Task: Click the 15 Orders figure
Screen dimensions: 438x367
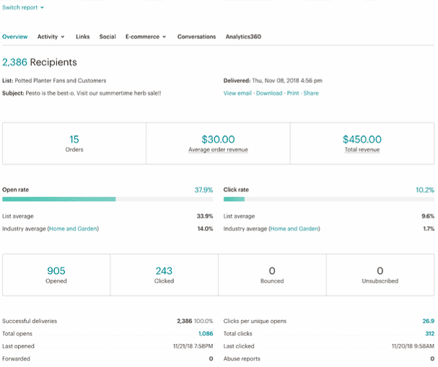Action: point(74,139)
